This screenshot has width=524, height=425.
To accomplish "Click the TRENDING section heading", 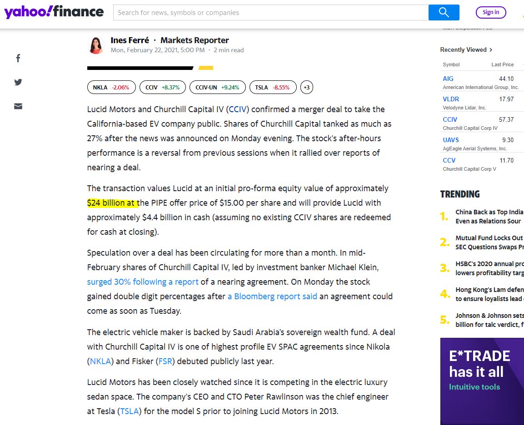I will click(460, 194).
